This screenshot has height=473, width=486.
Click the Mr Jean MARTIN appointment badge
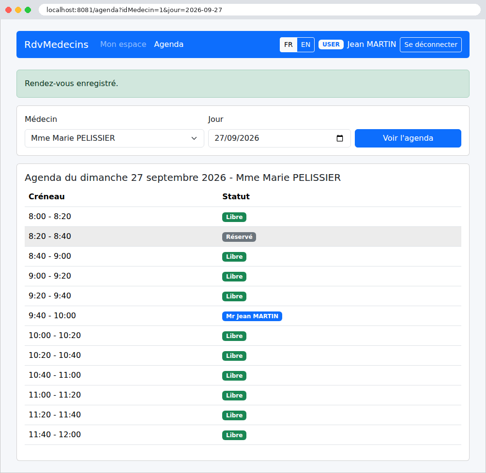pos(252,316)
